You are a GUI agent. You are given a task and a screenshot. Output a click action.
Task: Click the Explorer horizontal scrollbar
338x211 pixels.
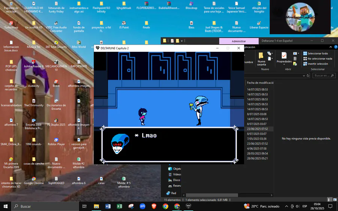pos(212,195)
